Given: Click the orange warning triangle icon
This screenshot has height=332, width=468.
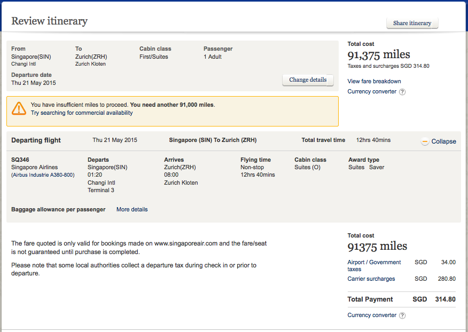Looking at the screenshot, I should click(19, 109).
